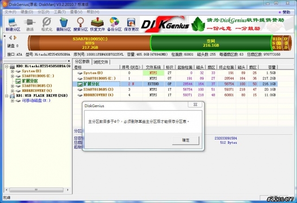
Task: Click 确定 button in DiskGenius dialog
Action: click(186, 140)
